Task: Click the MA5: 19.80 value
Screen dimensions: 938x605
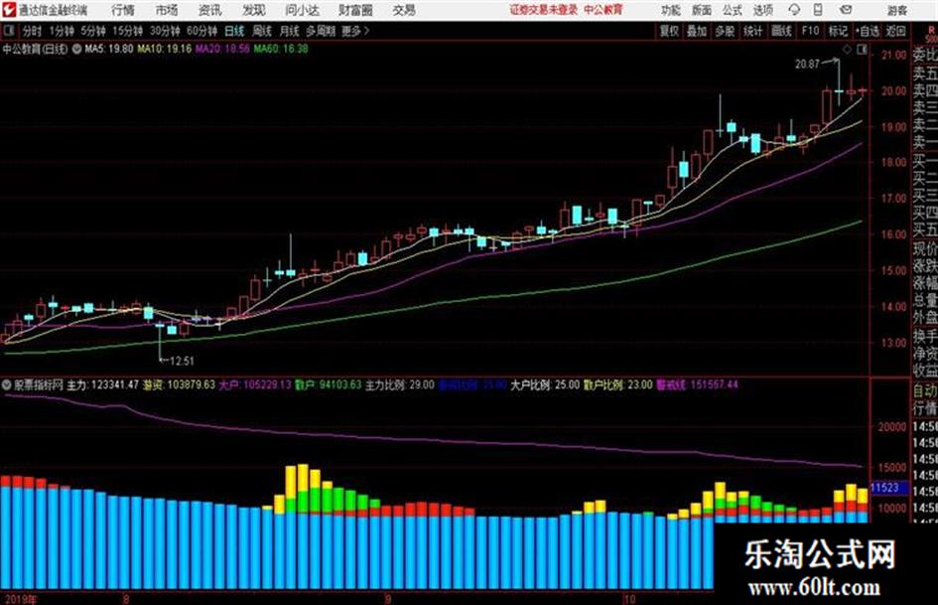Action: coord(109,49)
